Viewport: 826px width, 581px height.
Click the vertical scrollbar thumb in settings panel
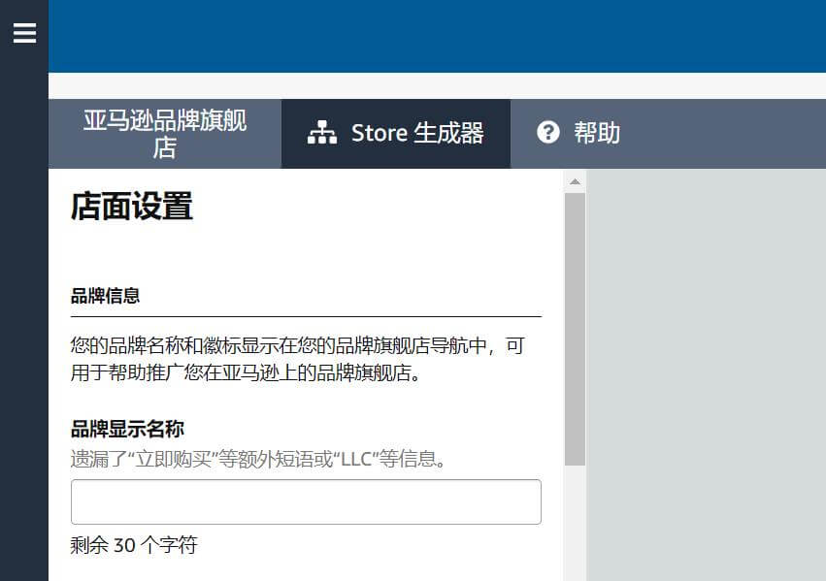(x=575, y=329)
